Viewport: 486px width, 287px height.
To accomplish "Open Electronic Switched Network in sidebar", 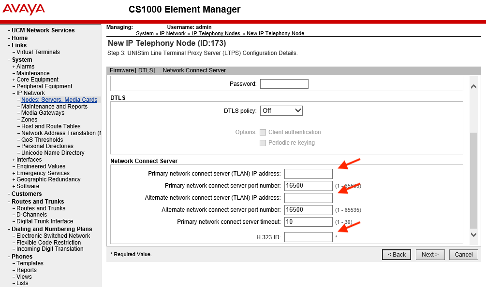I will pos(53,236).
